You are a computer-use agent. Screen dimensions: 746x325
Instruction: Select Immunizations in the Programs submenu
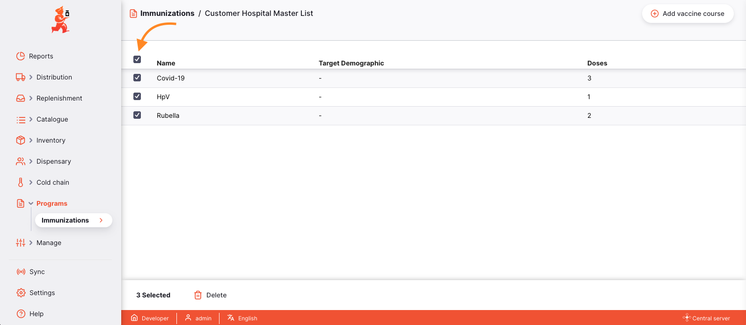pyautogui.click(x=73, y=220)
